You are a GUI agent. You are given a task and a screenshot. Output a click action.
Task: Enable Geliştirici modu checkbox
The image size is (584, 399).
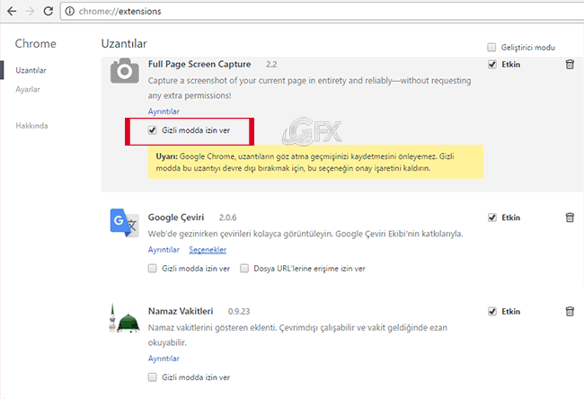click(491, 48)
